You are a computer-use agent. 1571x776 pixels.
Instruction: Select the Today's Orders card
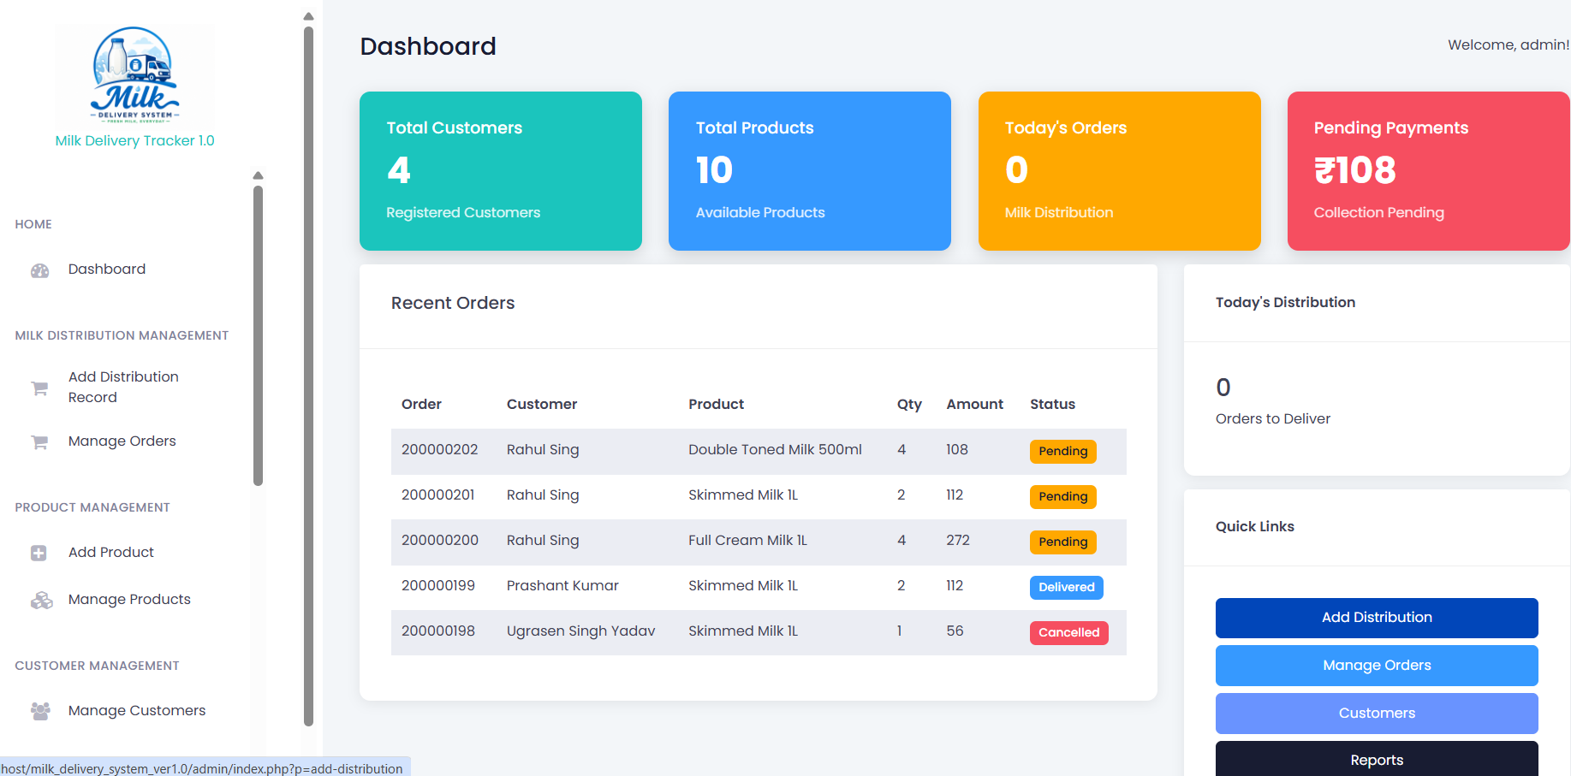[x=1120, y=171]
